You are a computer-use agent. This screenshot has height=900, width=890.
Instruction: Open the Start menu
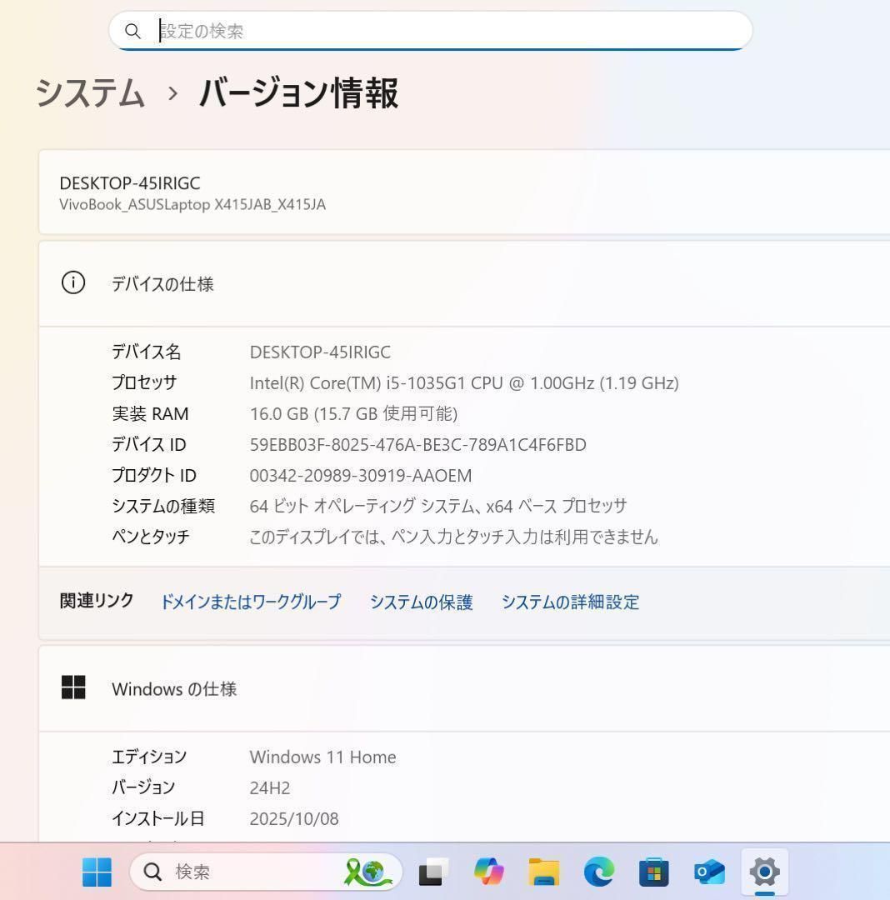(97, 872)
